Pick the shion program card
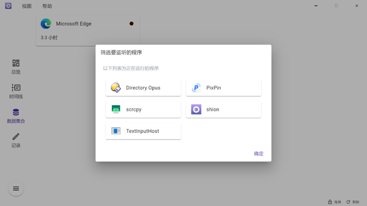The width and height of the screenshot is (367, 206). coord(223,109)
